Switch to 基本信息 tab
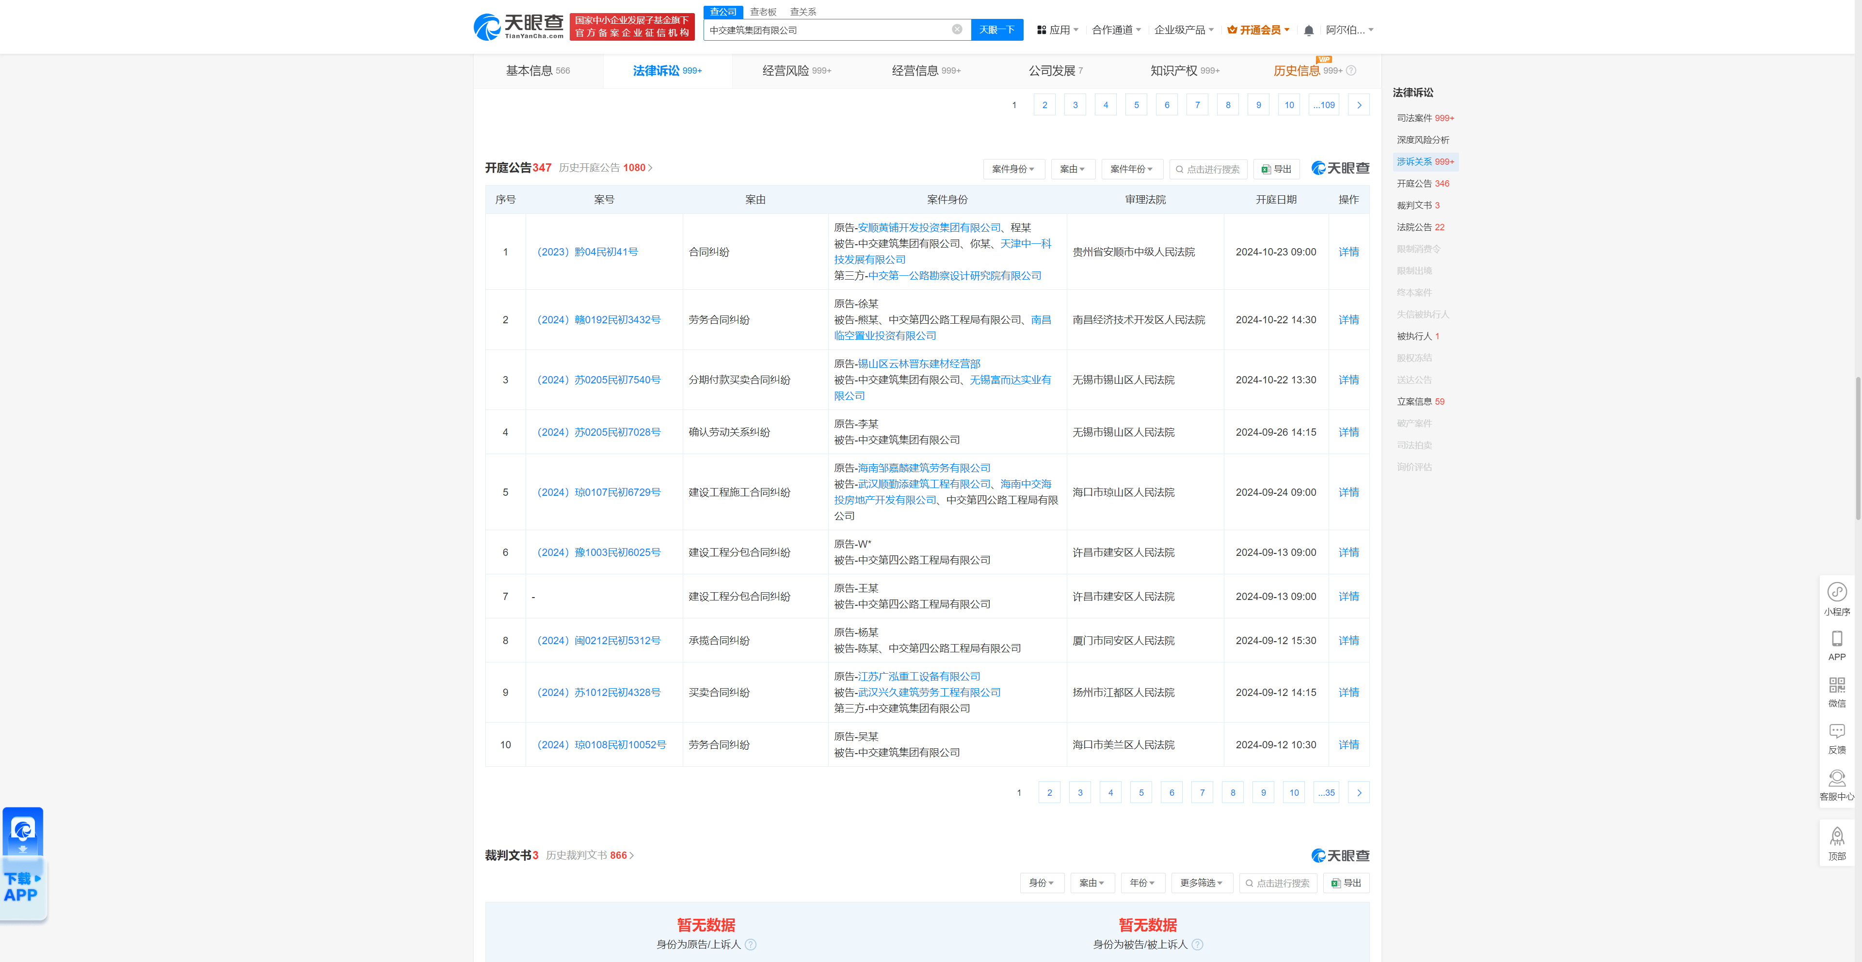 click(538, 71)
